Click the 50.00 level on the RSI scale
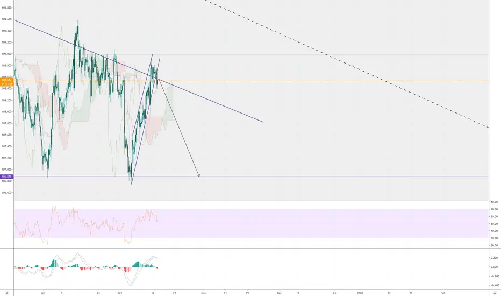The image size is (501, 296). point(495,224)
